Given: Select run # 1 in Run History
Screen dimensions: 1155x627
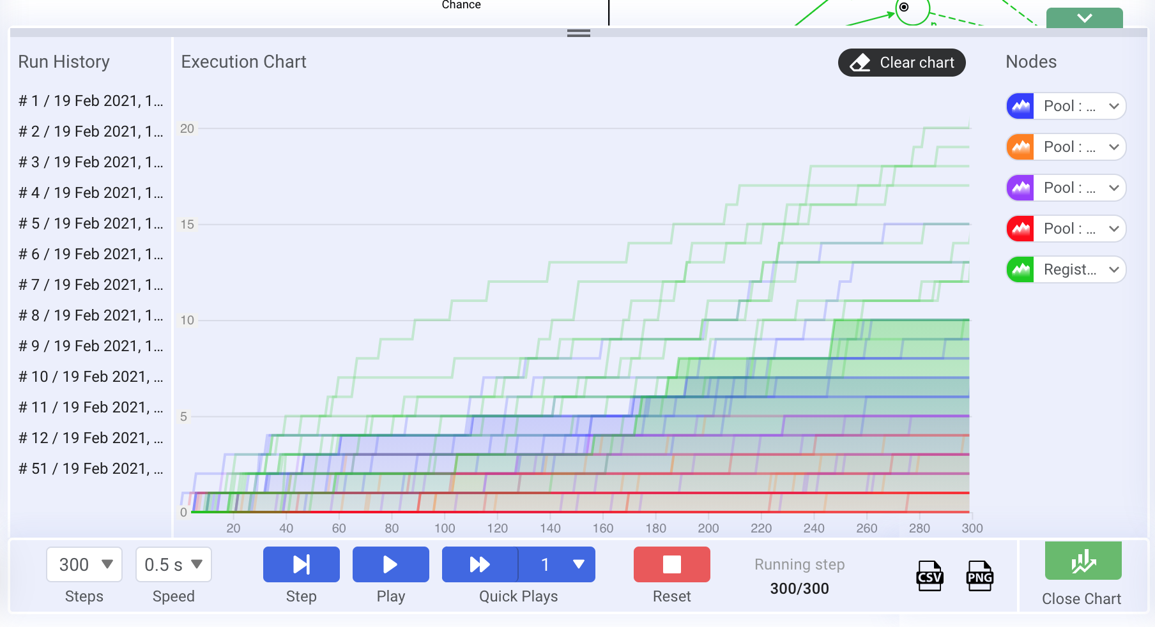Looking at the screenshot, I should [91, 101].
